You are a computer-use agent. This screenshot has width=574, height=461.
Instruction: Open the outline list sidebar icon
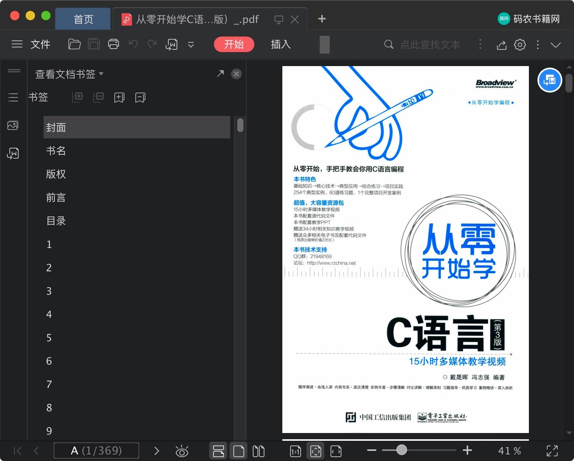13,97
